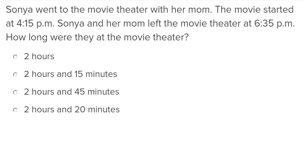Click the "2 hours and 15 minutes" label text
304x167 pixels.
pos(70,74)
